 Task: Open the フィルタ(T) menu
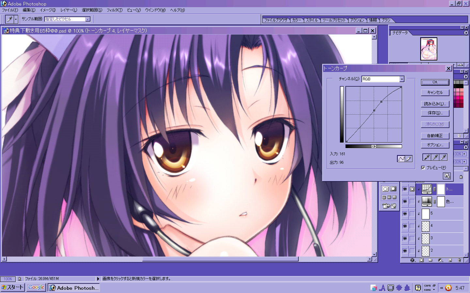[x=115, y=10]
